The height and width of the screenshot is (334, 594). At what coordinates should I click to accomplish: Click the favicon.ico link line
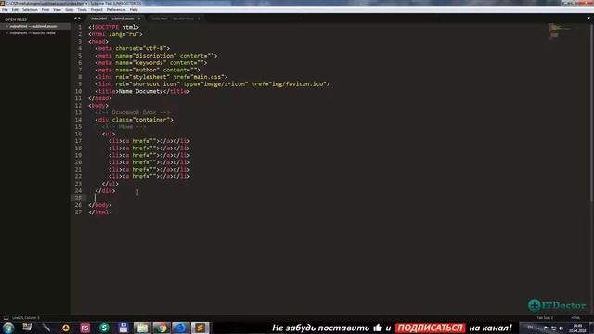(x=213, y=84)
